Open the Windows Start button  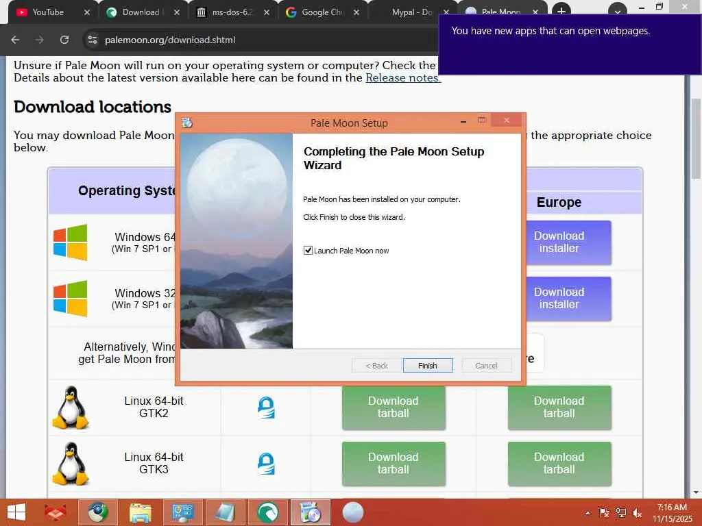pyautogui.click(x=16, y=512)
